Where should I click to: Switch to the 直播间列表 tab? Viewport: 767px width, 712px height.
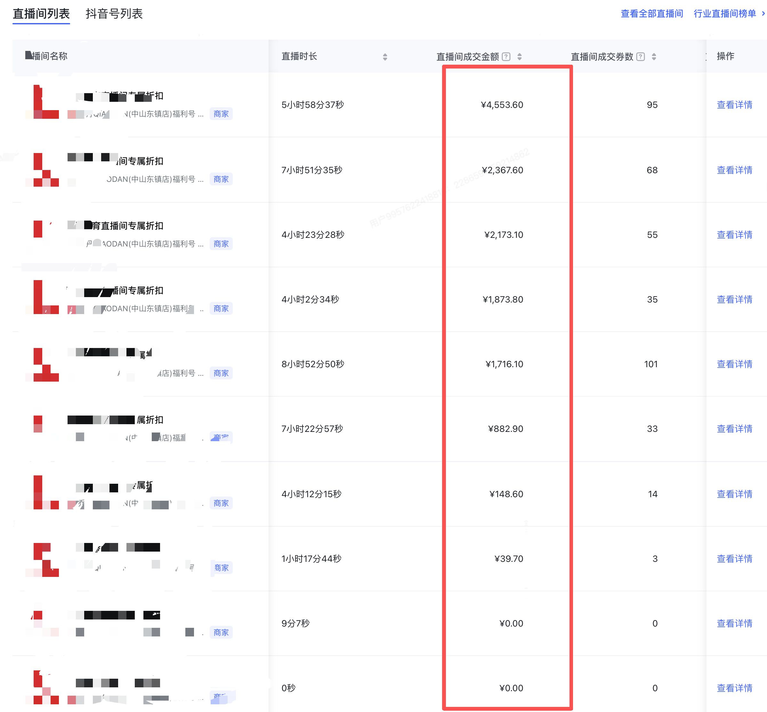click(x=41, y=14)
